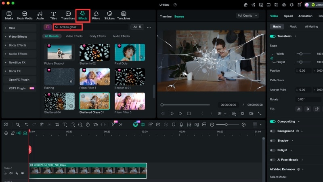The width and height of the screenshot is (323, 182).
Task: Mute the Video 1 track
Action: (x=11, y=173)
